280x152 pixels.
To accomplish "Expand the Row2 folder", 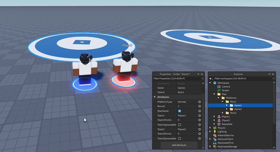I will click(x=223, y=113).
